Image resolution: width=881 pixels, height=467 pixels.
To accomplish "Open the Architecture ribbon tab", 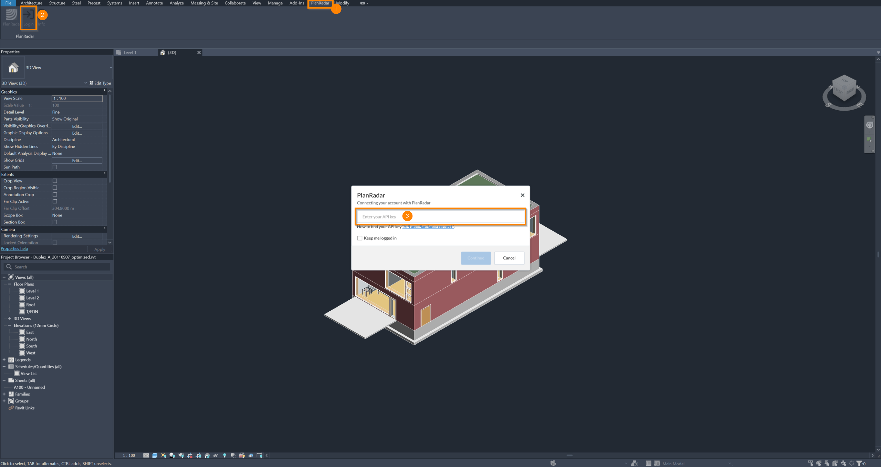I will 31,3.
